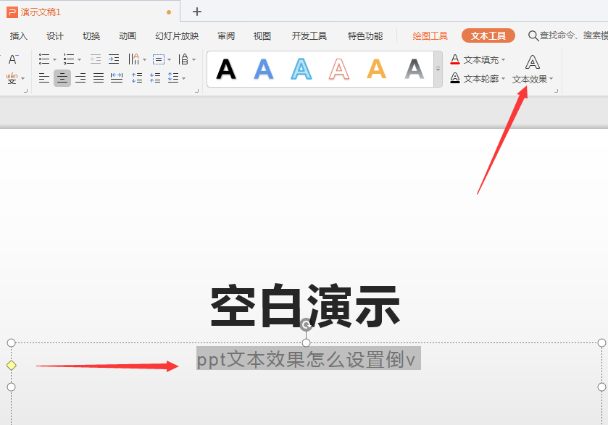Choose the orange text style preset
The width and height of the screenshot is (608, 425).
point(376,70)
